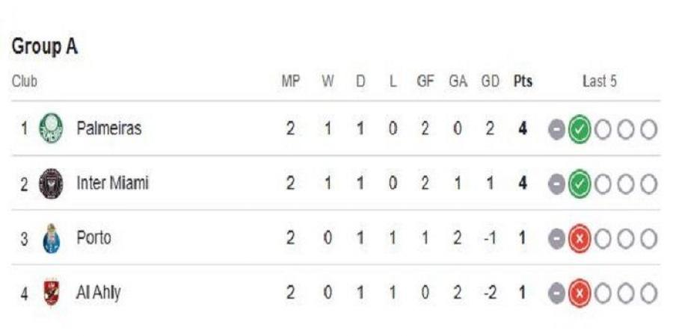This screenshot has height=336, width=673.
Task: Click the Last 5 column header
Action: tap(599, 81)
